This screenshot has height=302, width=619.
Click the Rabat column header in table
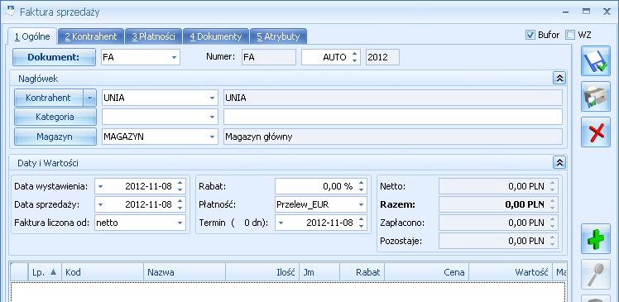tap(362, 272)
